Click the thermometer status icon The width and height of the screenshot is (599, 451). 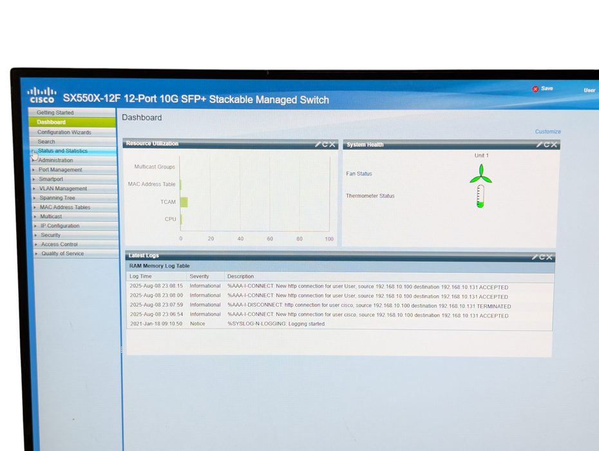[480, 197]
